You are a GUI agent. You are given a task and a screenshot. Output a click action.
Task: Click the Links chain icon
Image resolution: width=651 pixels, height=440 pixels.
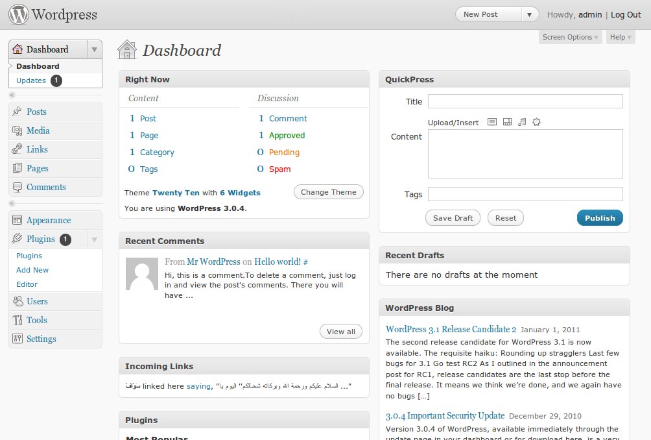pyautogui.click(x=17, y=149)
